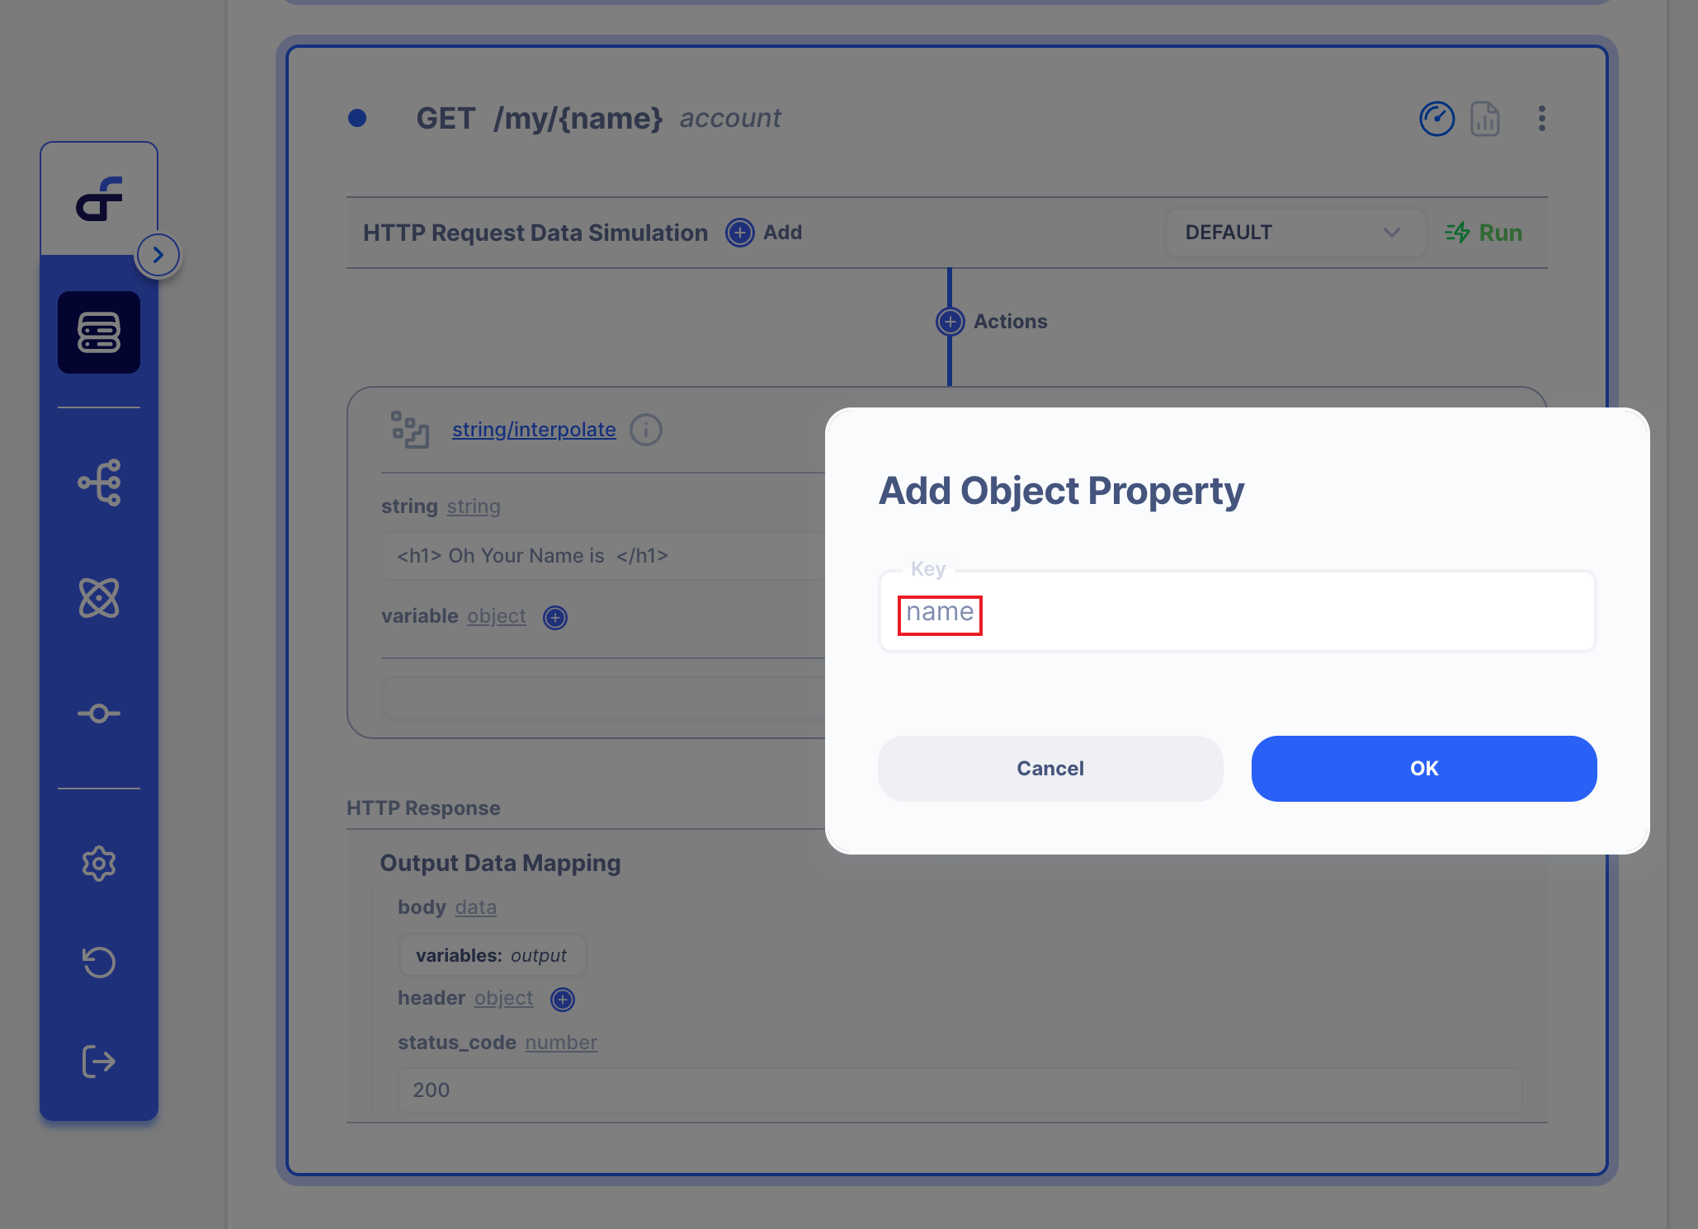The height and width of the screenshot is (1229, 1698).
Task: Click the performance/speedometer endpoint icon
Action: coord(1434,119)
